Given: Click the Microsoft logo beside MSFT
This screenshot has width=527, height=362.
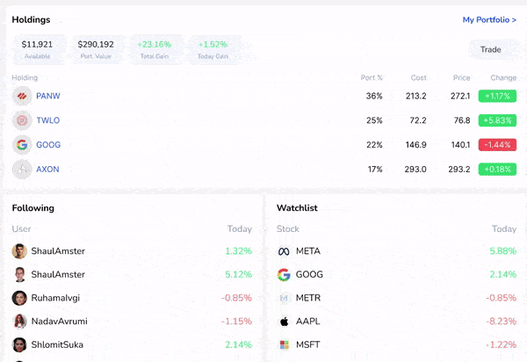Looking at the screenshot, I should tap(284, 344).
